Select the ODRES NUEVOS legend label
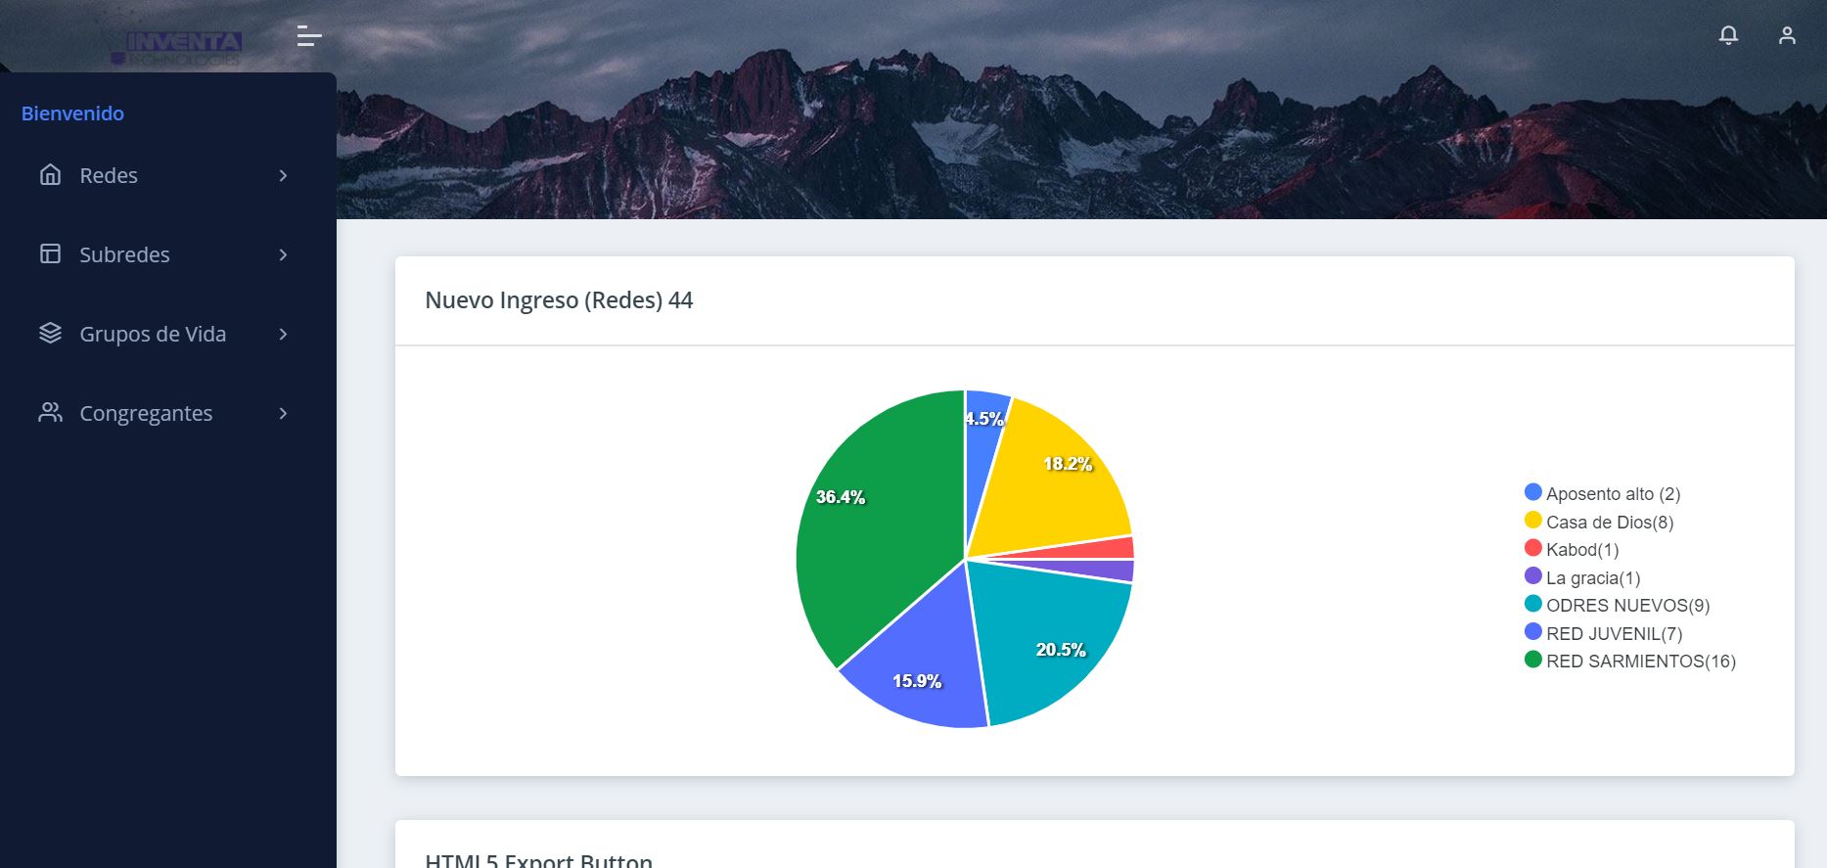 [x=1627, y=606]
